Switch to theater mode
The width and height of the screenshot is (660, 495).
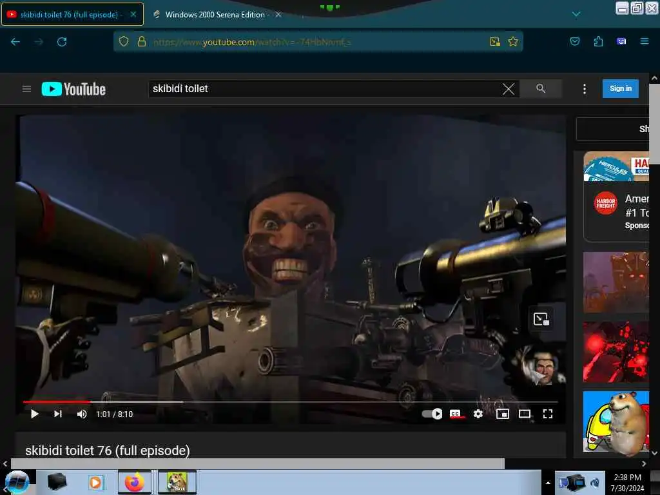tap(525, 414)
